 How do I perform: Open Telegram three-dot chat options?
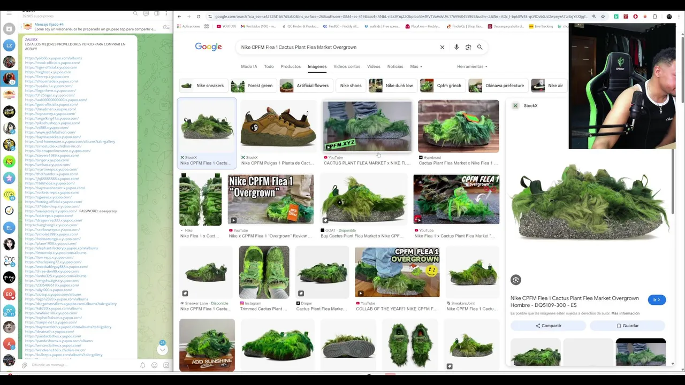click(166, 13)
